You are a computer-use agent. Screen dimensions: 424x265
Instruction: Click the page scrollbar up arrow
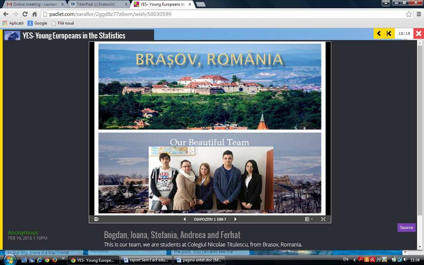(x=420, y=43)
